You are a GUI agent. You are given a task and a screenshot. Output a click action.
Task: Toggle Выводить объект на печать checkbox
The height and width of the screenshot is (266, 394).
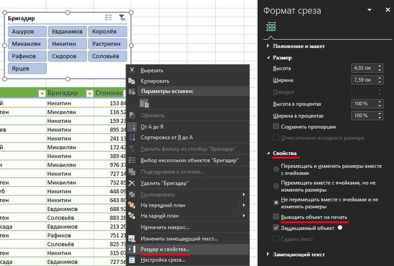click(276, 217)
